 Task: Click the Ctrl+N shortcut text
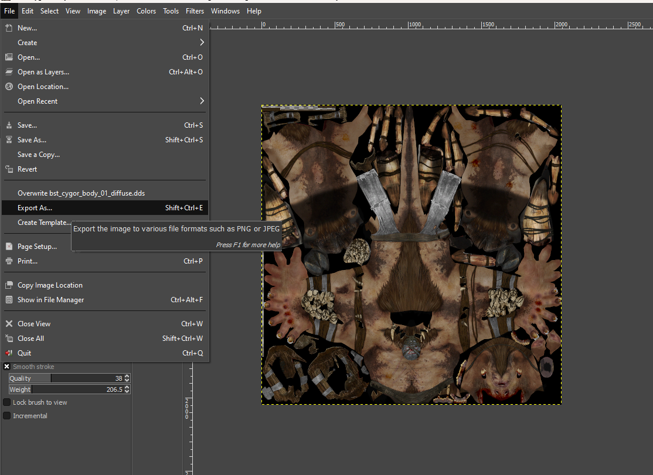pyautogui.click(x=192, y=28)
